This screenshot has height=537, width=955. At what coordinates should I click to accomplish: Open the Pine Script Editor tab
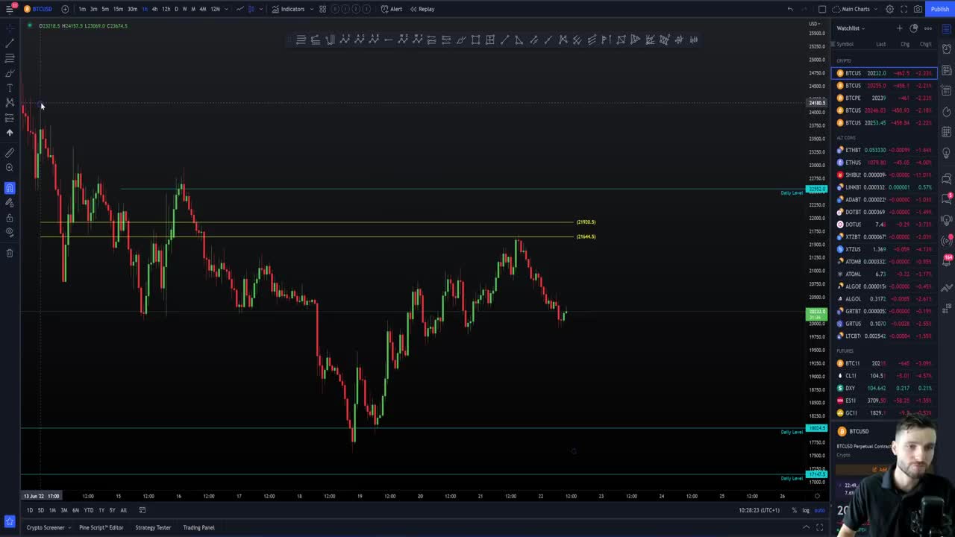(101, 527)
